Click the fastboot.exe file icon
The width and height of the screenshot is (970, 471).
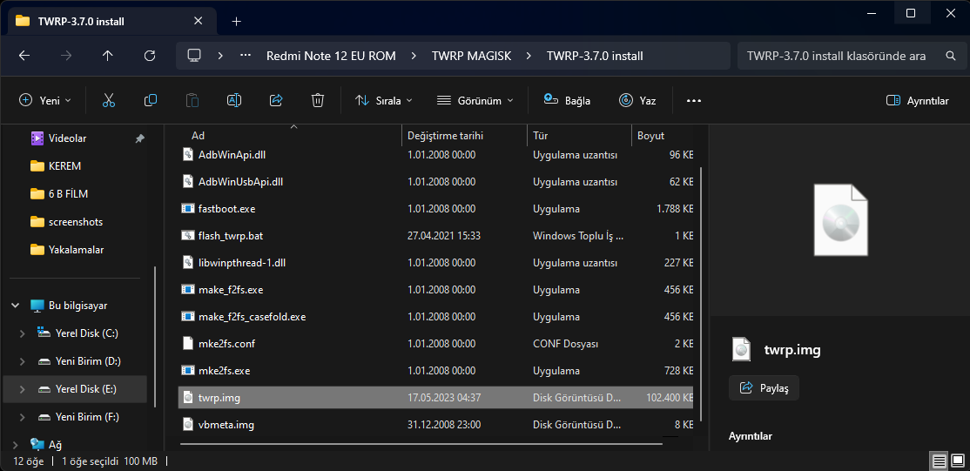(188, 209)
